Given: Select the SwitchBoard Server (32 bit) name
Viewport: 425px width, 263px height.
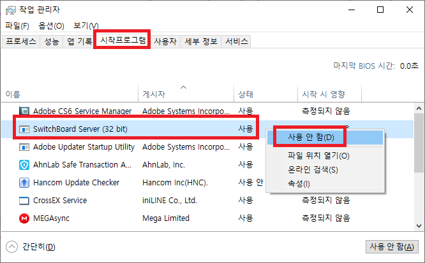Looking at the screenshot, I should point(80,129).
